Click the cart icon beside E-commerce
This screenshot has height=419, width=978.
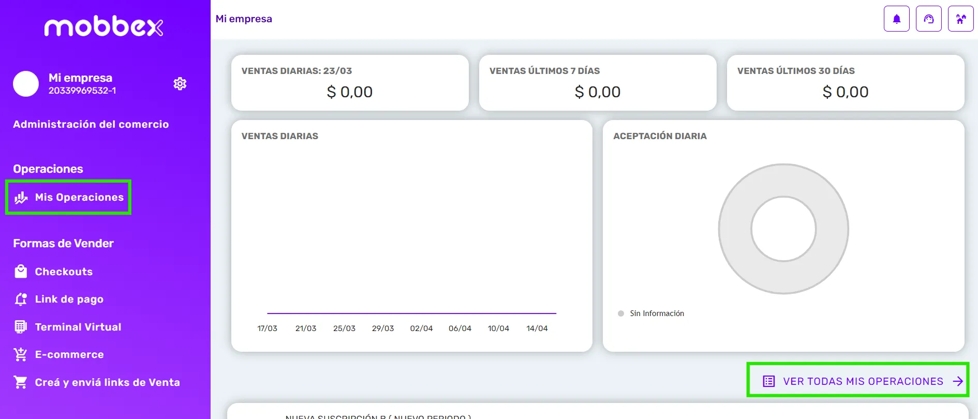click(21, 354)
